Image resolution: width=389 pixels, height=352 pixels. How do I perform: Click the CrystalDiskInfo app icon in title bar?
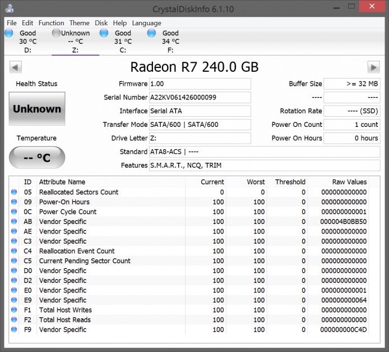[10, 8]
